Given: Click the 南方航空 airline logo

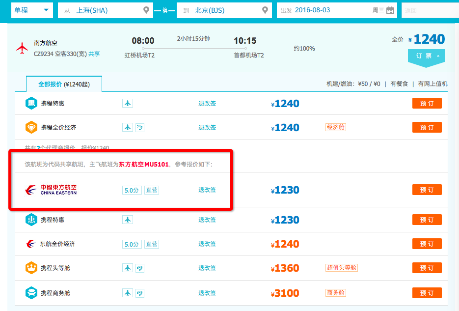Looking at the screenshot, I should tap(22, 48).
